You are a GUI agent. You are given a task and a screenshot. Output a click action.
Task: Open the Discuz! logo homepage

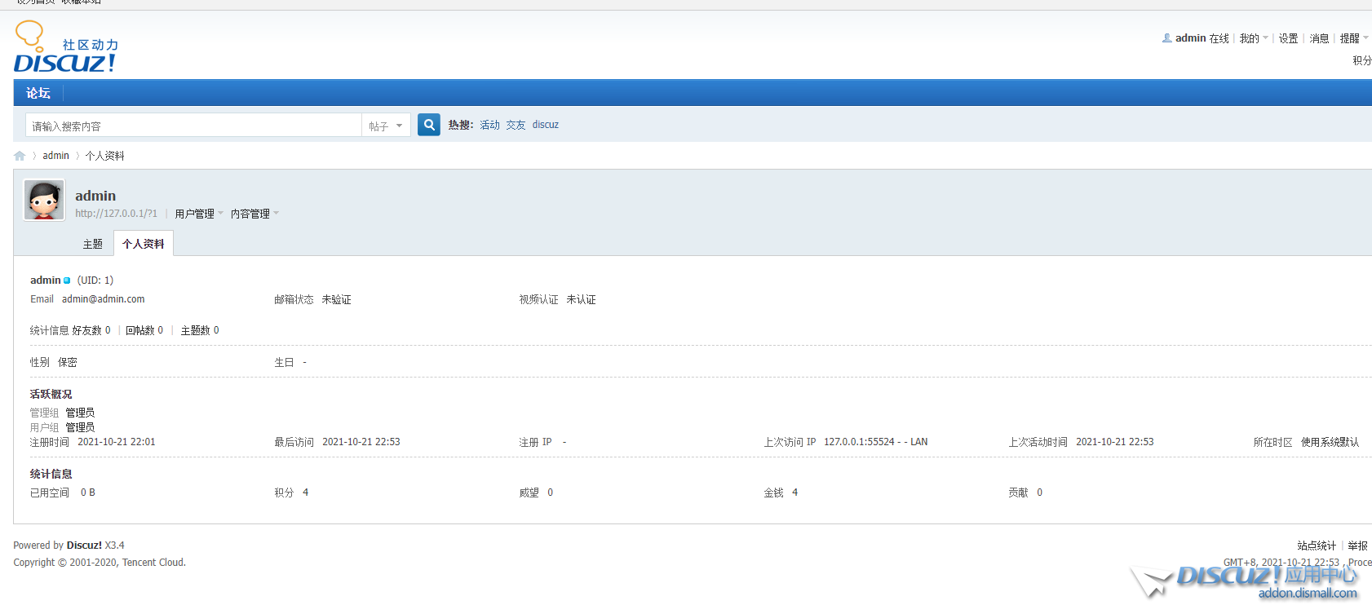click(65, 46)
